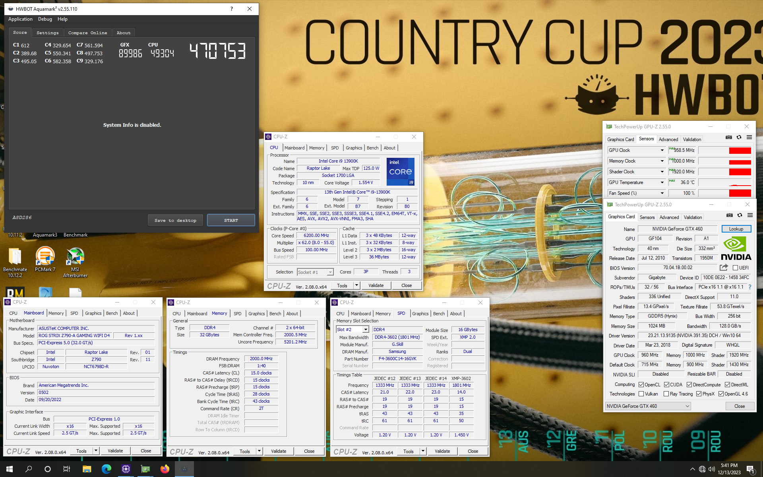
Task: Open Firefox from the taskbar
Action: 165,469
